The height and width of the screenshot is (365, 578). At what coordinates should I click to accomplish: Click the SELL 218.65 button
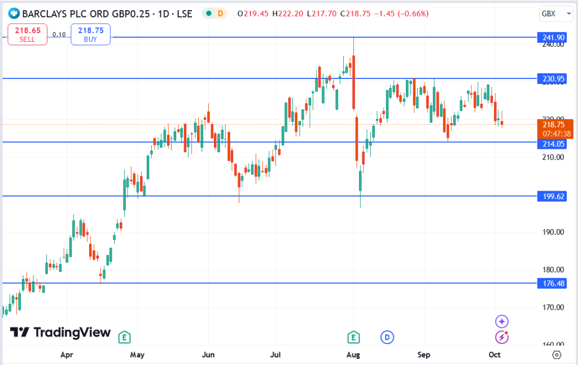[x=28, y=34]
